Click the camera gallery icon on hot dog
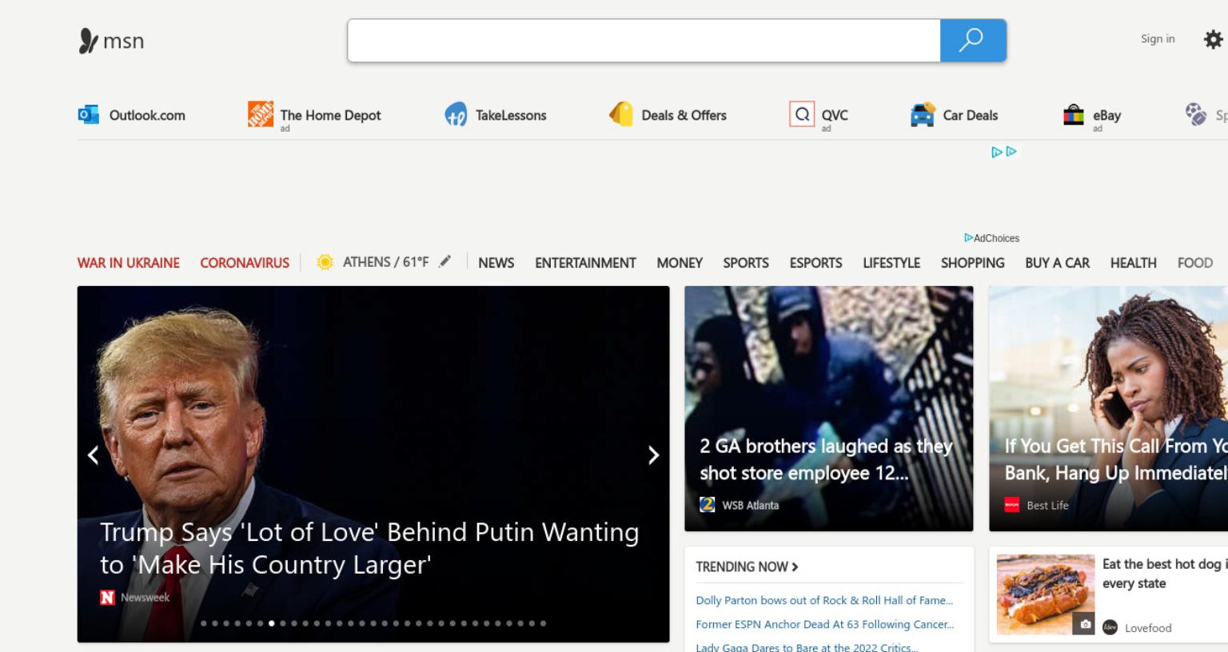This screenshot has width=1228, height=652. pyautogui.click(x=1085, y=625)
